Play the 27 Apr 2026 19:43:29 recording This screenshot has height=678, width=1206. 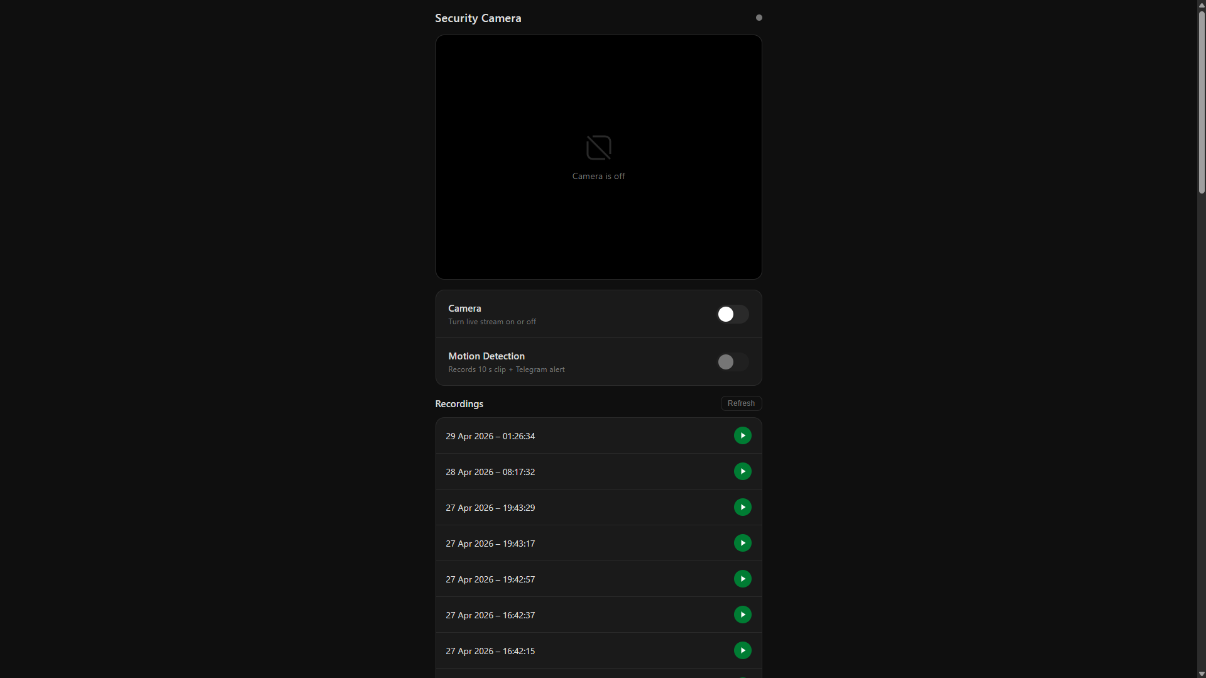pyautogui.click(x=742, y=507)
